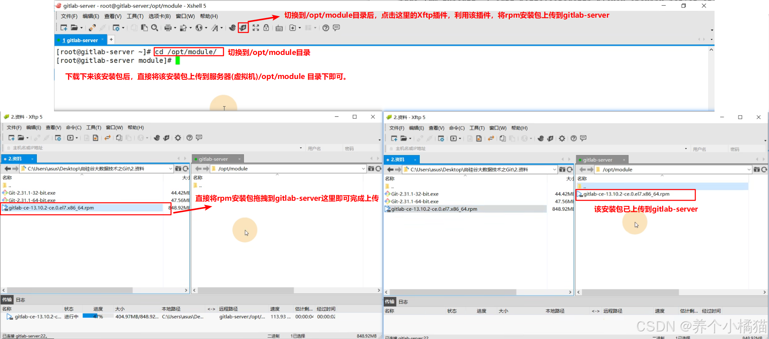The height and width of the screenshot is (339, 769).
Task: Select the '1 gitlab-server' session tab in Xshell
Action: tap(80, 40)
